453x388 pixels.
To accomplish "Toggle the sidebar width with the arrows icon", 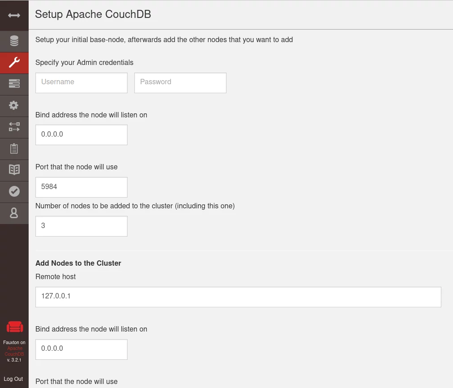I will click(14, 16).
